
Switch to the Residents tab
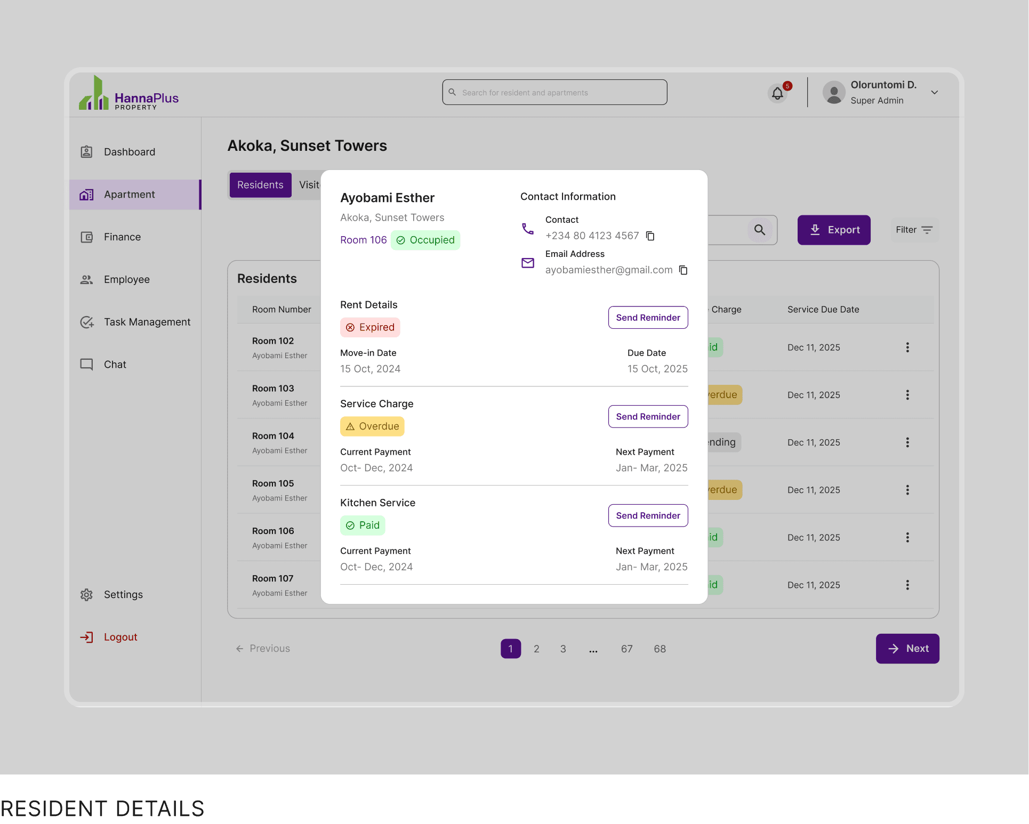point(260,185)
